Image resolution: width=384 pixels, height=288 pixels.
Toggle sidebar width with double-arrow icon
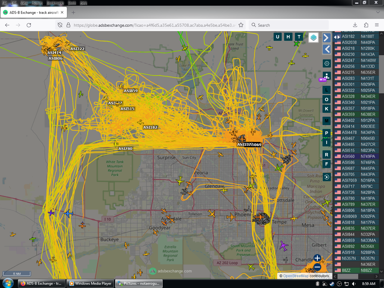coord(337,37)
